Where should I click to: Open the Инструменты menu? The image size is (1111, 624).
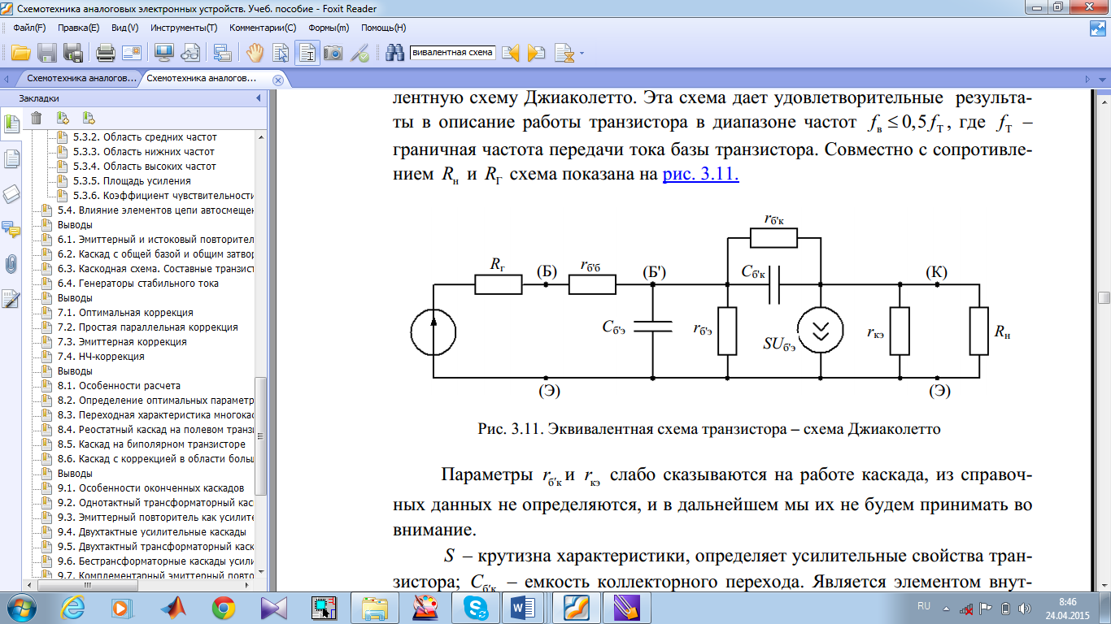pos(184,28)
